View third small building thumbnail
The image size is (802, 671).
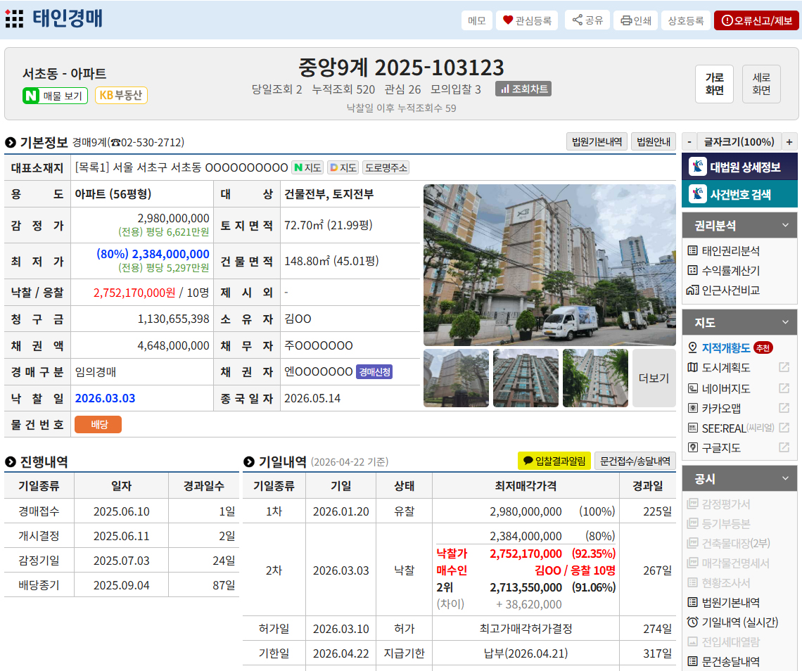(x=595, y=378)
